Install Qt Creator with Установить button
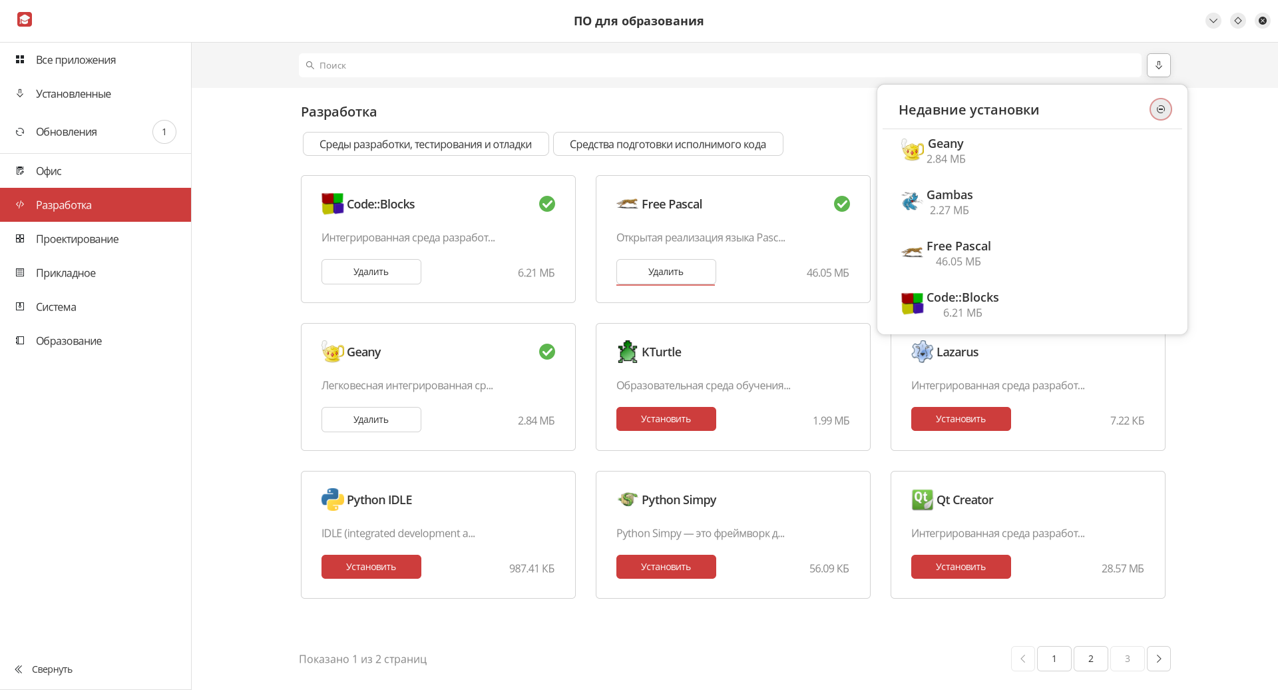 (x=960, y=567)
